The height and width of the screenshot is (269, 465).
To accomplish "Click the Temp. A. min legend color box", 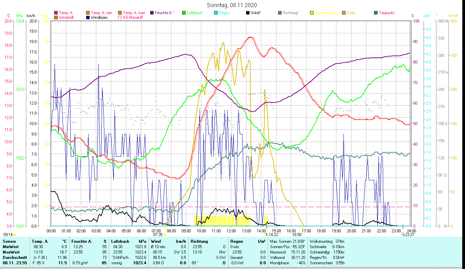I will pyautogui.click(x=88, y=13).
